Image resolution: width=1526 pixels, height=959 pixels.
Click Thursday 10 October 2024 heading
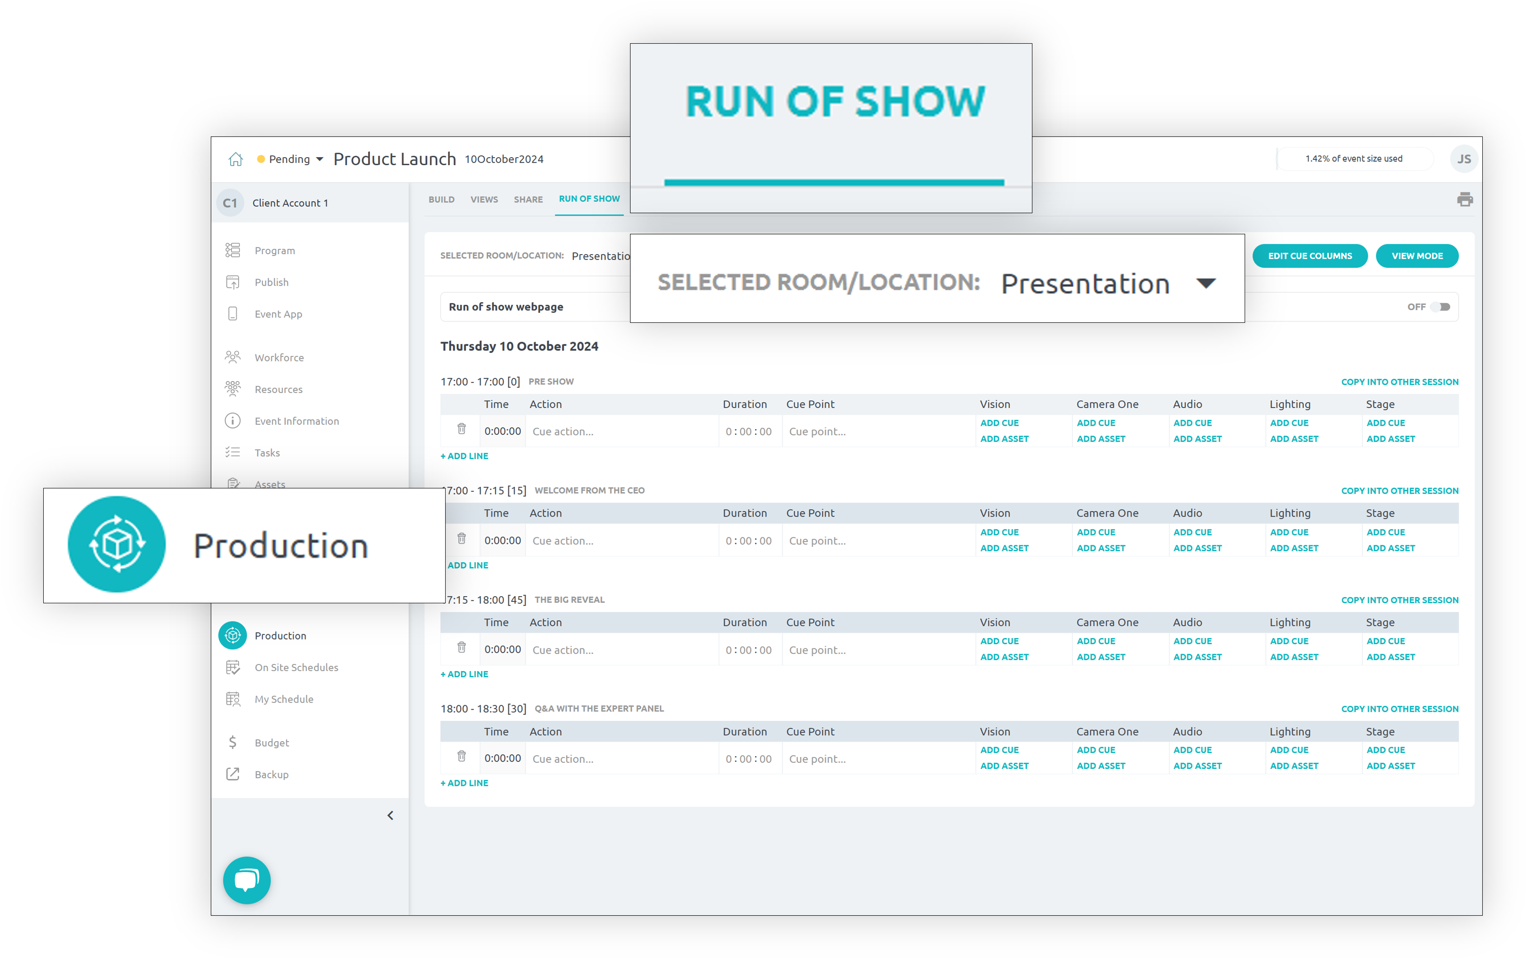(x=519, y=346)
